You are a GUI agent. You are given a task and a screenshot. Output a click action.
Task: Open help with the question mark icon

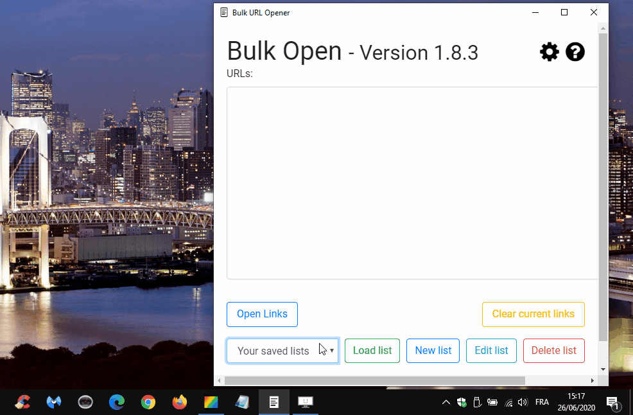click(575, 52)
